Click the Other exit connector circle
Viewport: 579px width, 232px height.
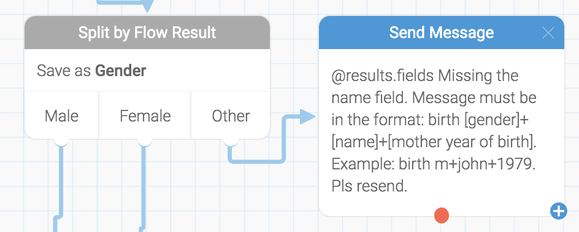click(231, 141)
